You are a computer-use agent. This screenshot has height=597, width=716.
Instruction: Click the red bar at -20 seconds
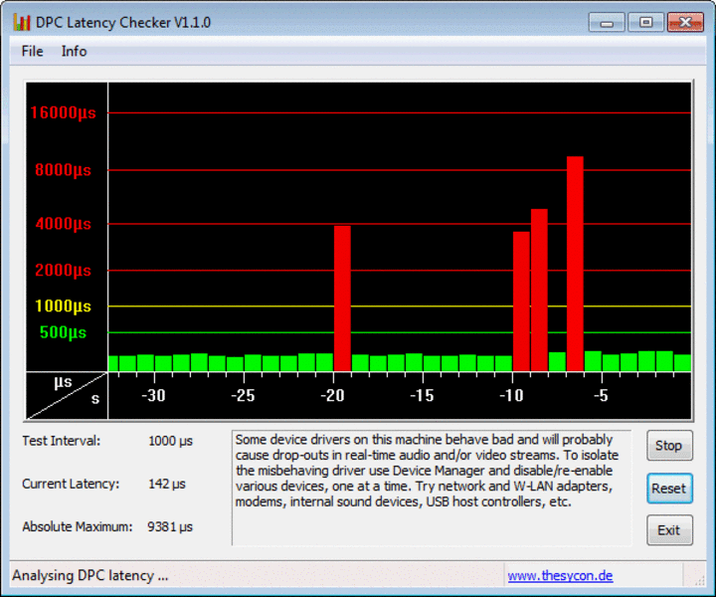click(x=342, y=298)
